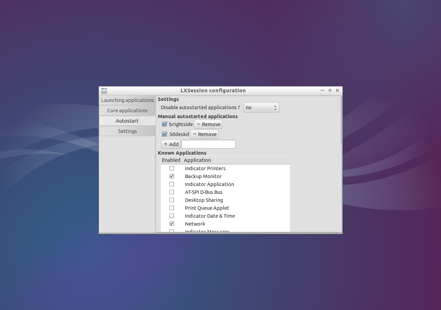
Task: Focus the new autostart application text field
Action: pos(208,144)
